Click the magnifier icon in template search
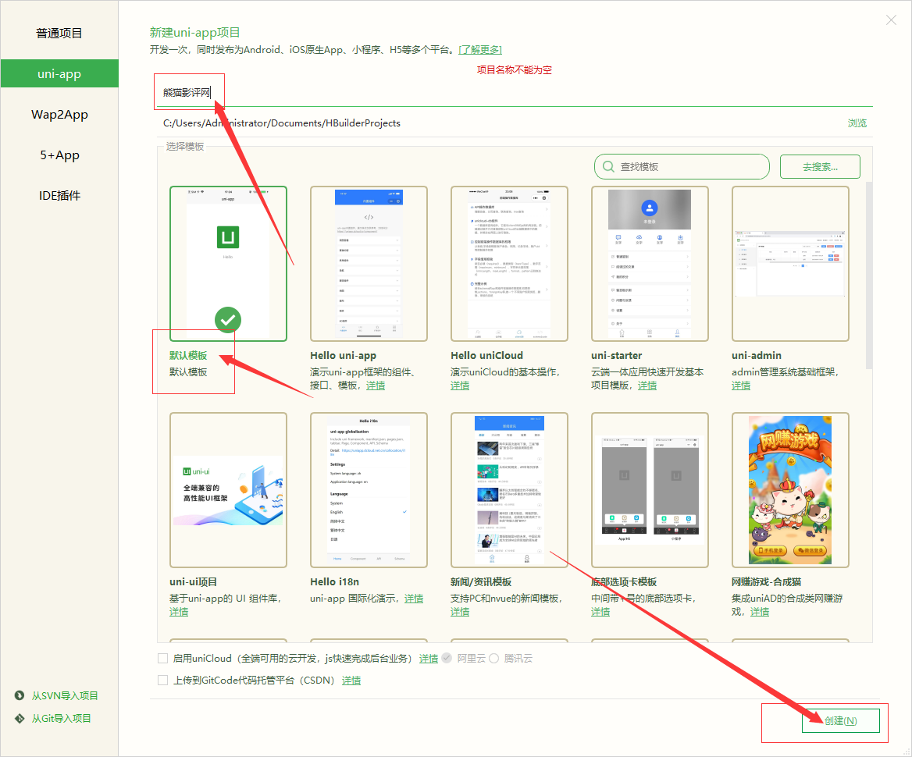Screen dimensions: 912x757 point(608,167)
